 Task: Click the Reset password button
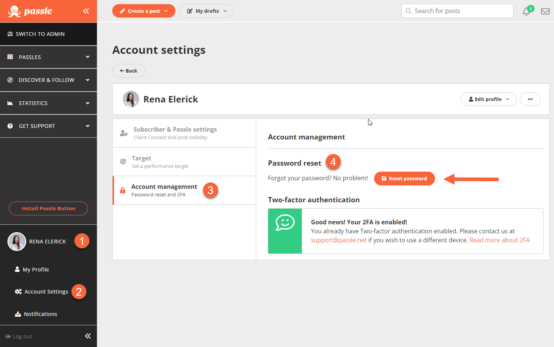coord(404,178)
